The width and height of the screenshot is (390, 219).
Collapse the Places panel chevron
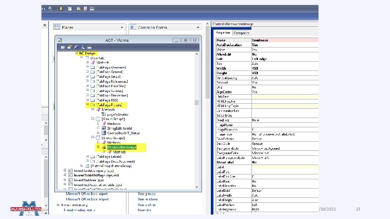click(122, 27)
